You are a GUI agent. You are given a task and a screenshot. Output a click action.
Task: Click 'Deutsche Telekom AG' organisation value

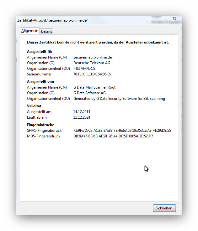[92, 63]
